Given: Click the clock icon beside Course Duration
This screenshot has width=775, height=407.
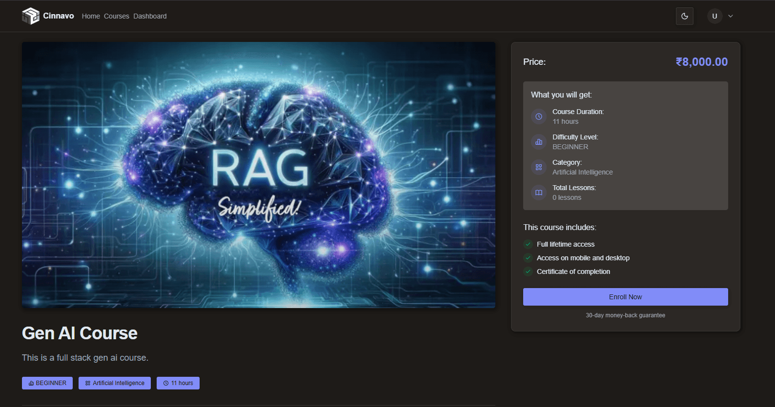Looking at the screenshot, I should point(539,116).
